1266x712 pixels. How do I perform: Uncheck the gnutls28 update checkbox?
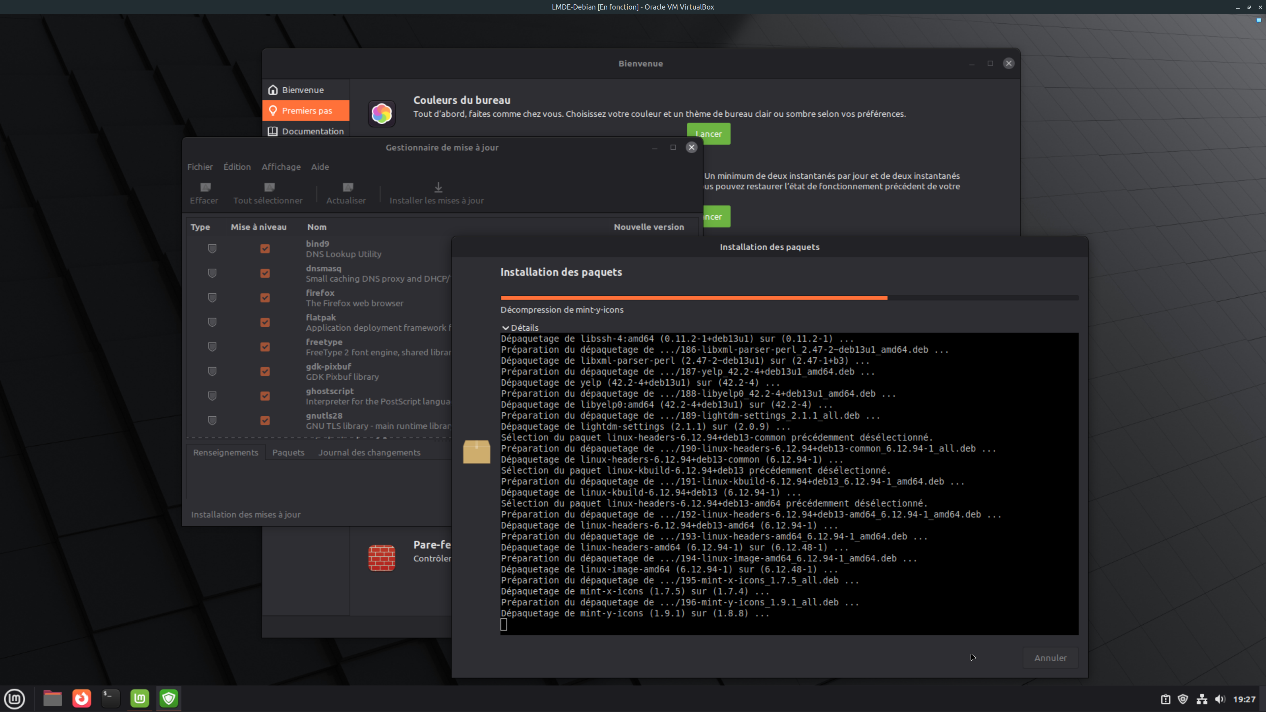tap(265, 421)
